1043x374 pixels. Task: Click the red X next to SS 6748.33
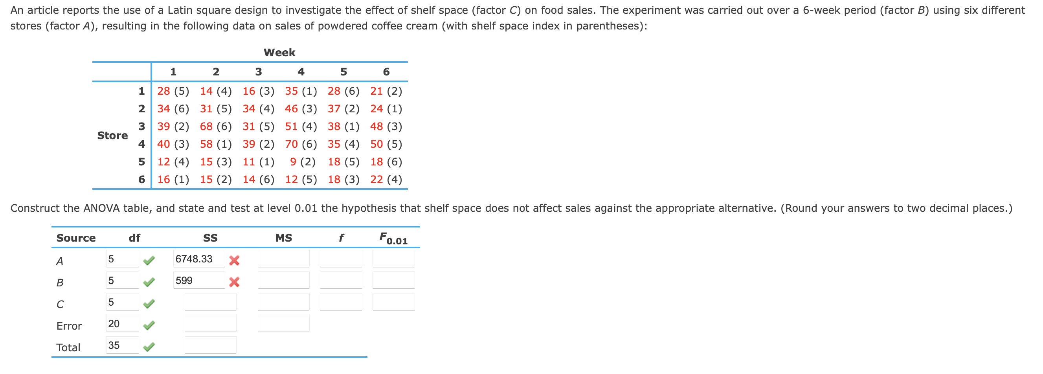pyautogui.click(x=235, y=258)
